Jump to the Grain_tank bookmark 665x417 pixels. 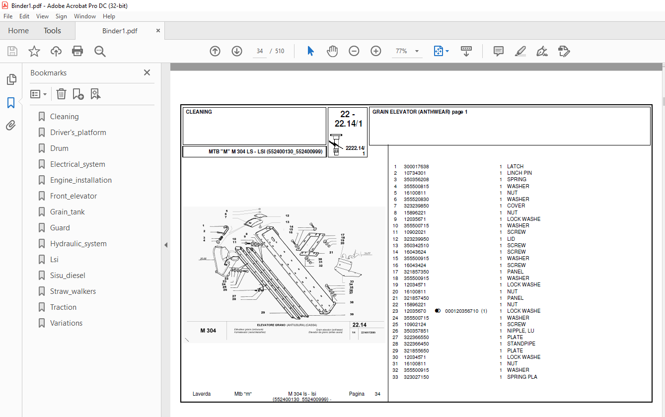[x=68, y=212]
